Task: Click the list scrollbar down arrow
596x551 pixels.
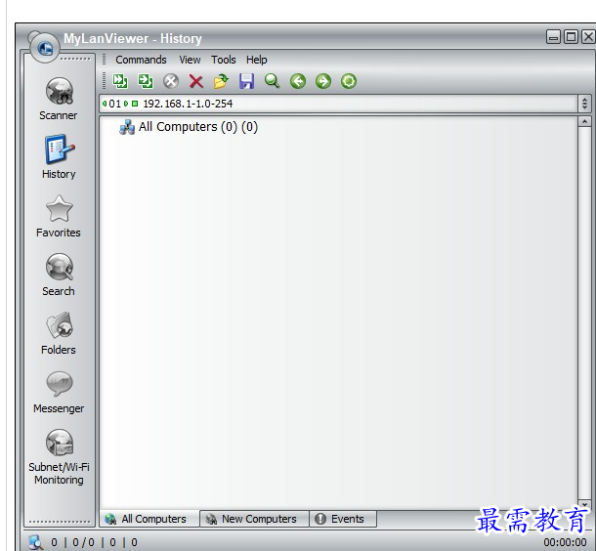Action: (x=584, y=505)
